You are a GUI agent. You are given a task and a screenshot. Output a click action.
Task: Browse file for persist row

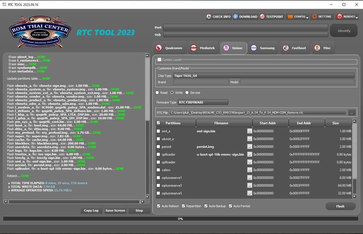[x=250, y=146]
